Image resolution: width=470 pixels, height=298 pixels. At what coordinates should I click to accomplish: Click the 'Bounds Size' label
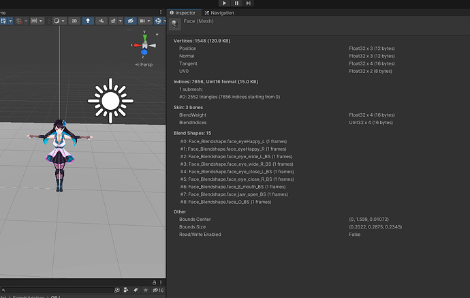point(192,227)
